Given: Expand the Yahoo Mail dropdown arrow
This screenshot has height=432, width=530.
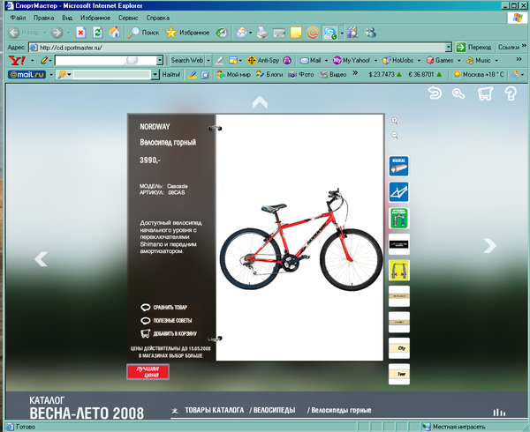Looking at the screenshot, I should point(326,61).
